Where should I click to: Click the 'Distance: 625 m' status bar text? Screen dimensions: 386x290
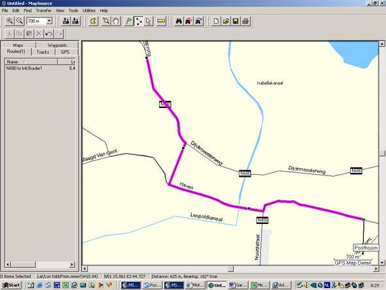[184, 276]
